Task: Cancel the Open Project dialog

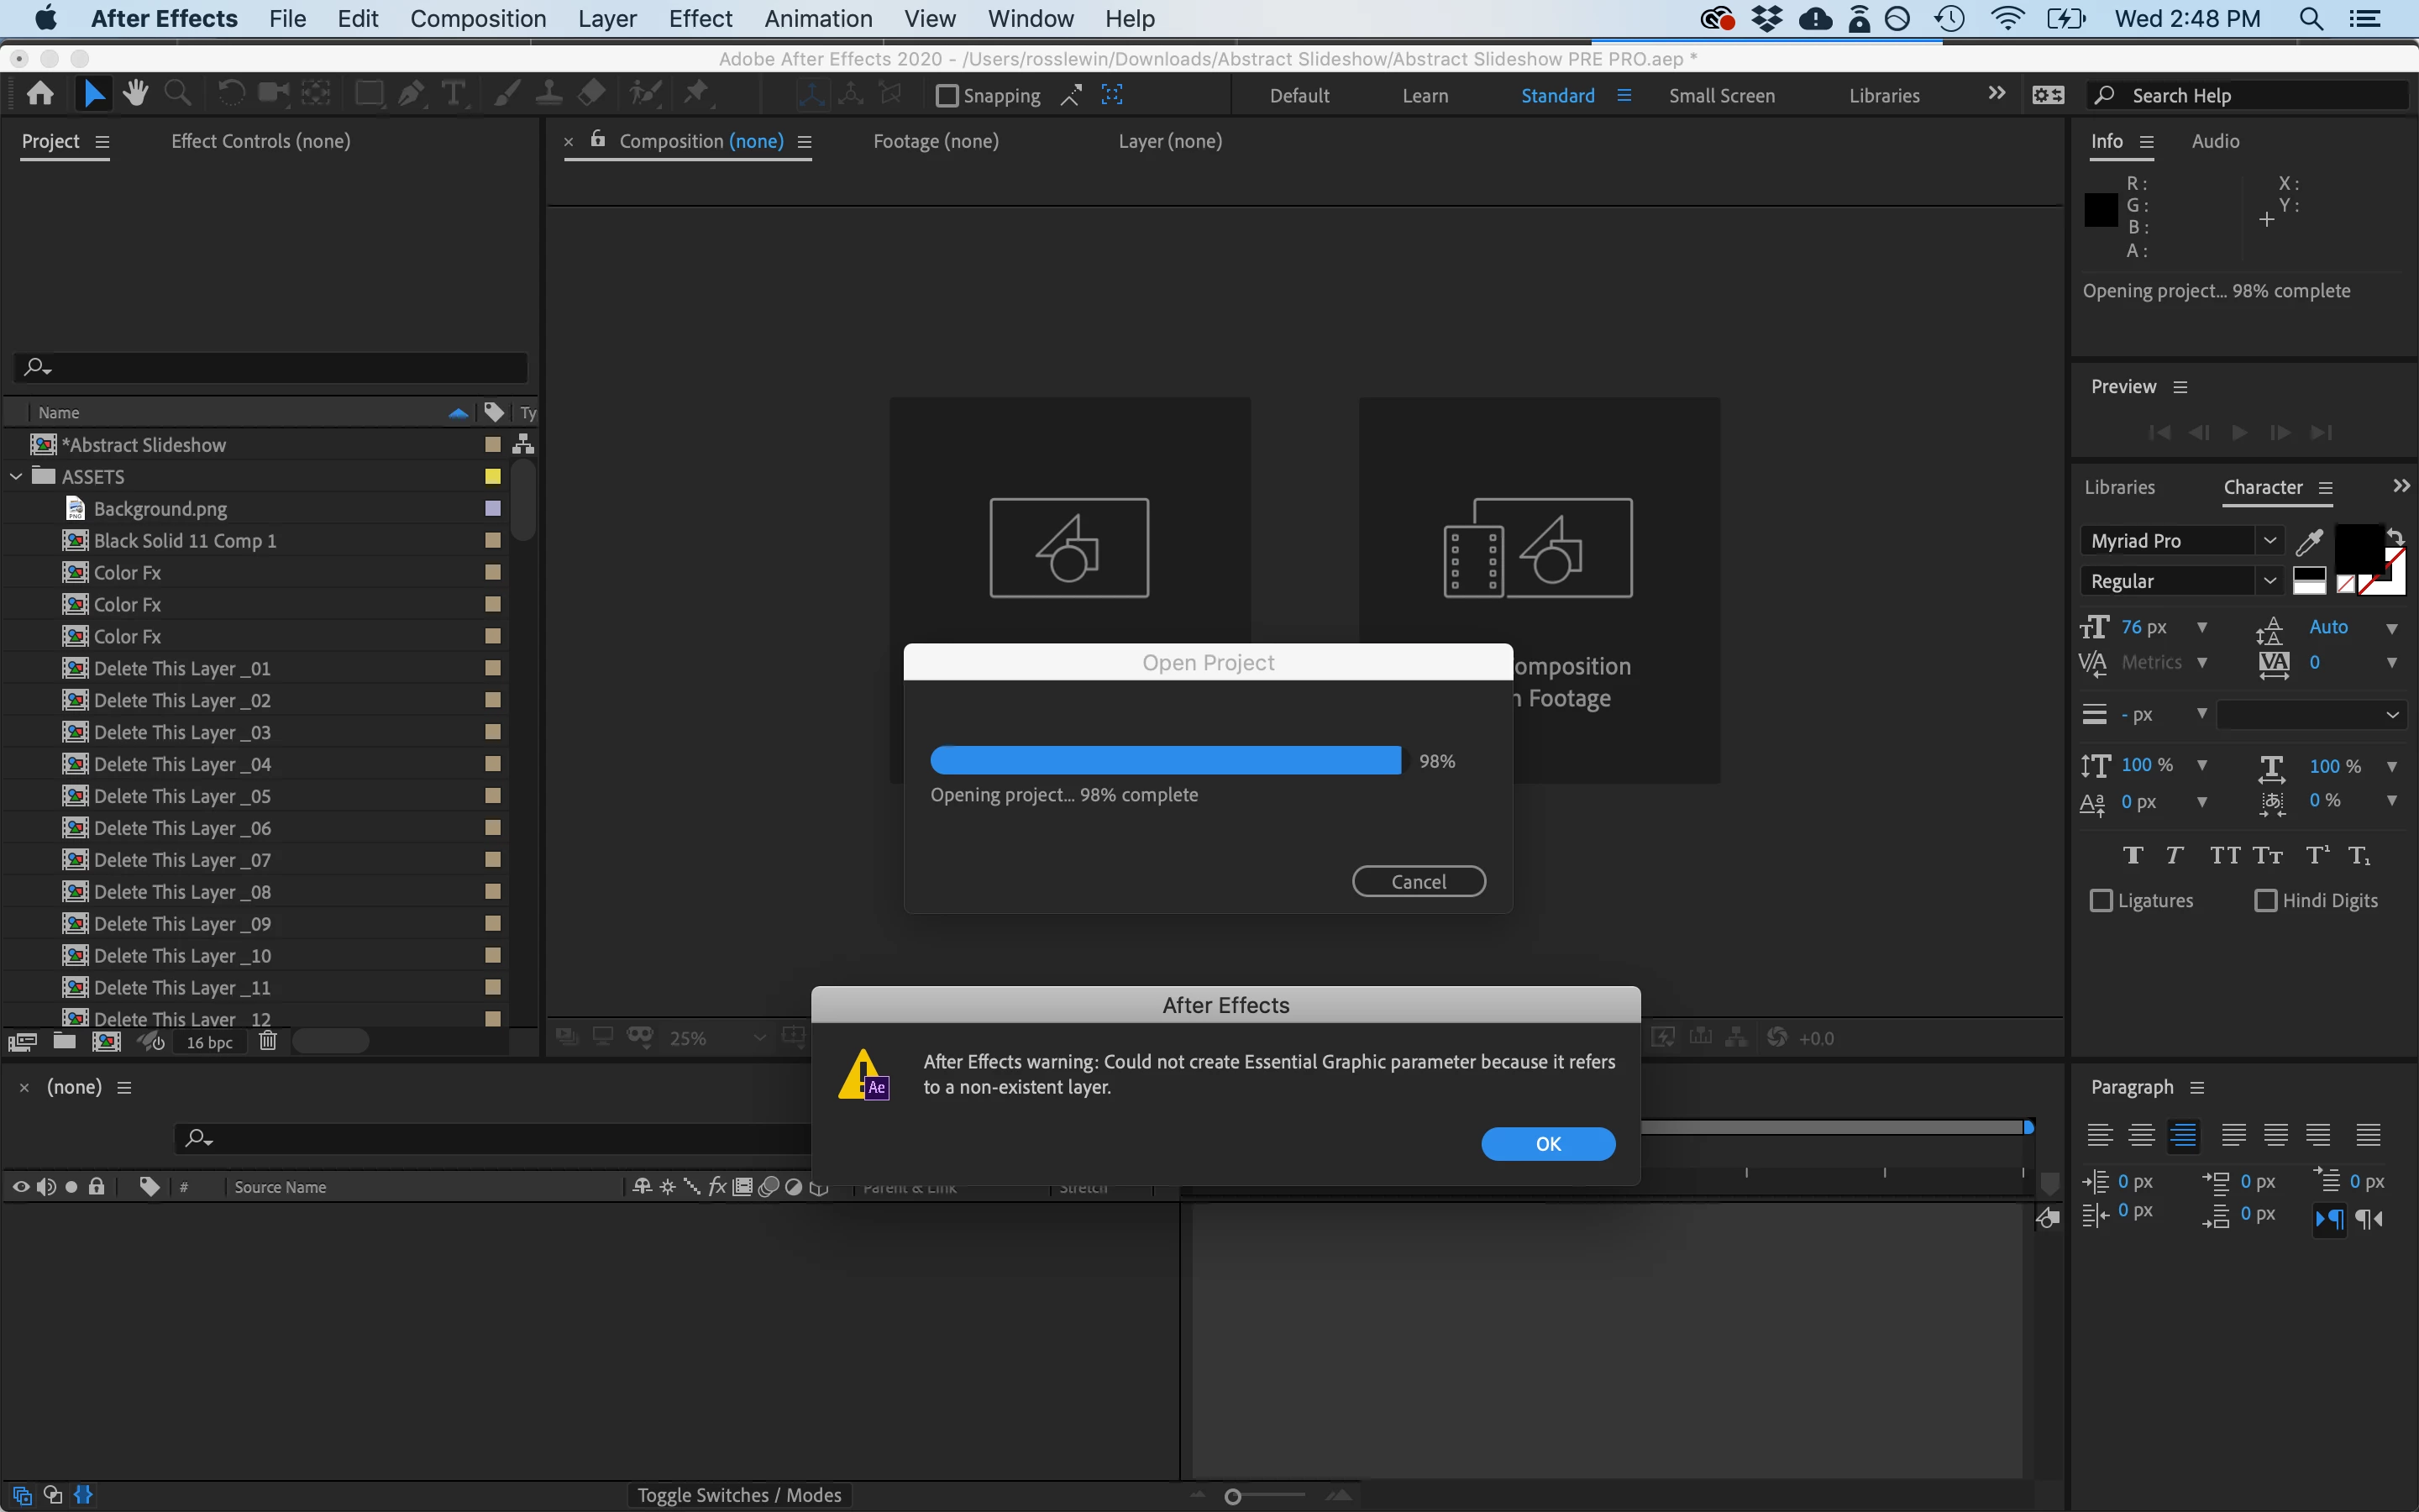Action: tap(1419, 881)
